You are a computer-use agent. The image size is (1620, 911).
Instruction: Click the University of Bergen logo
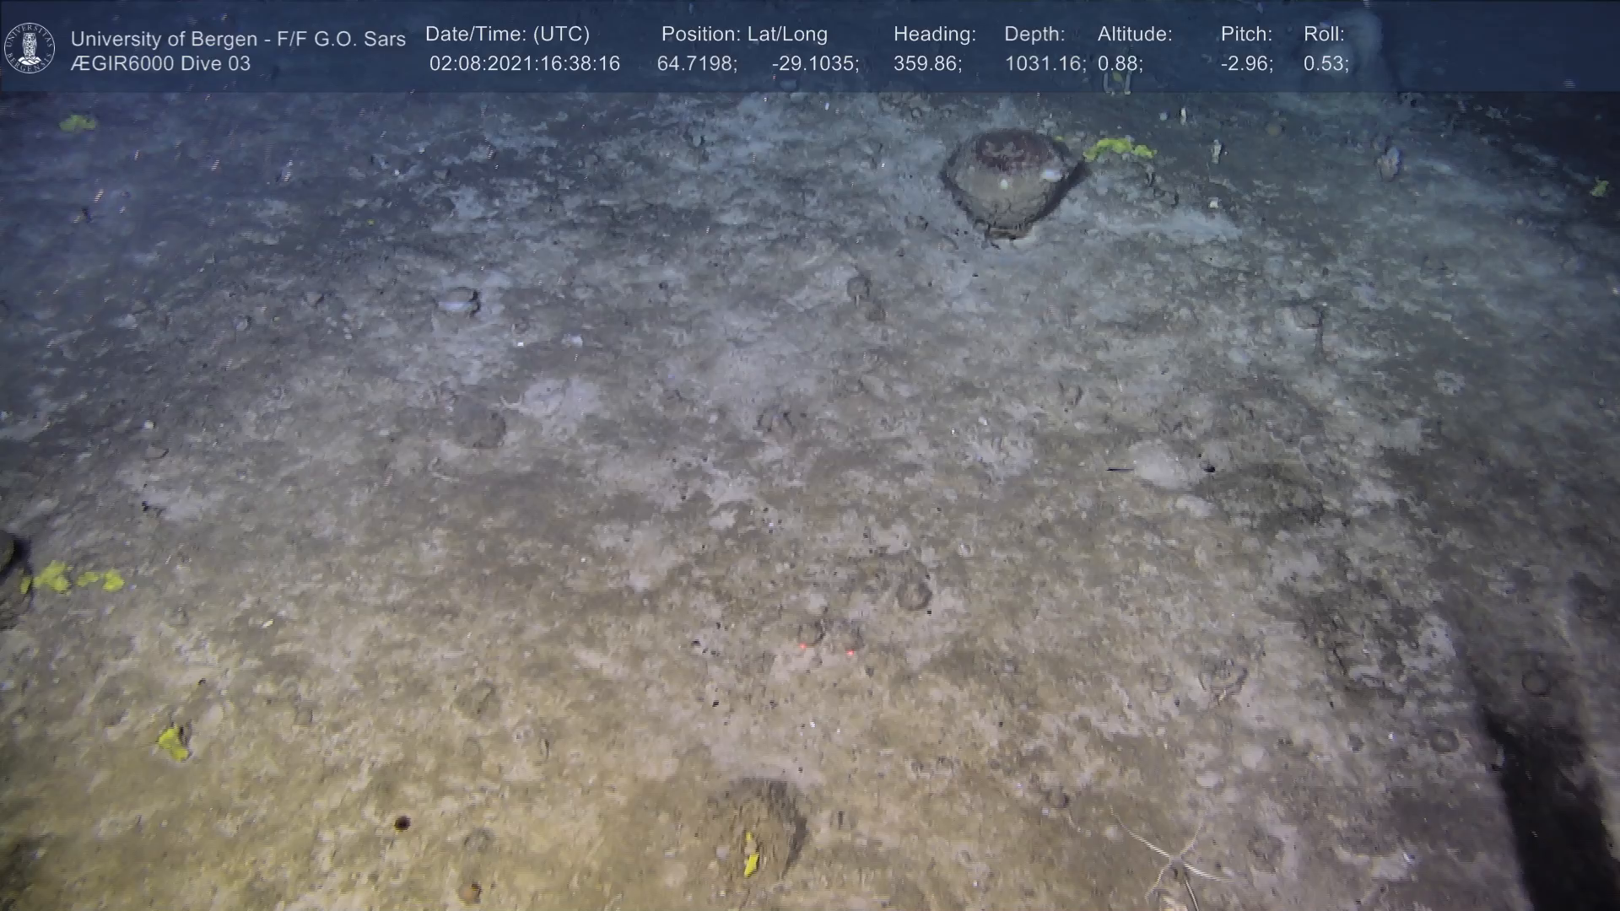click(x=30, y=48)
